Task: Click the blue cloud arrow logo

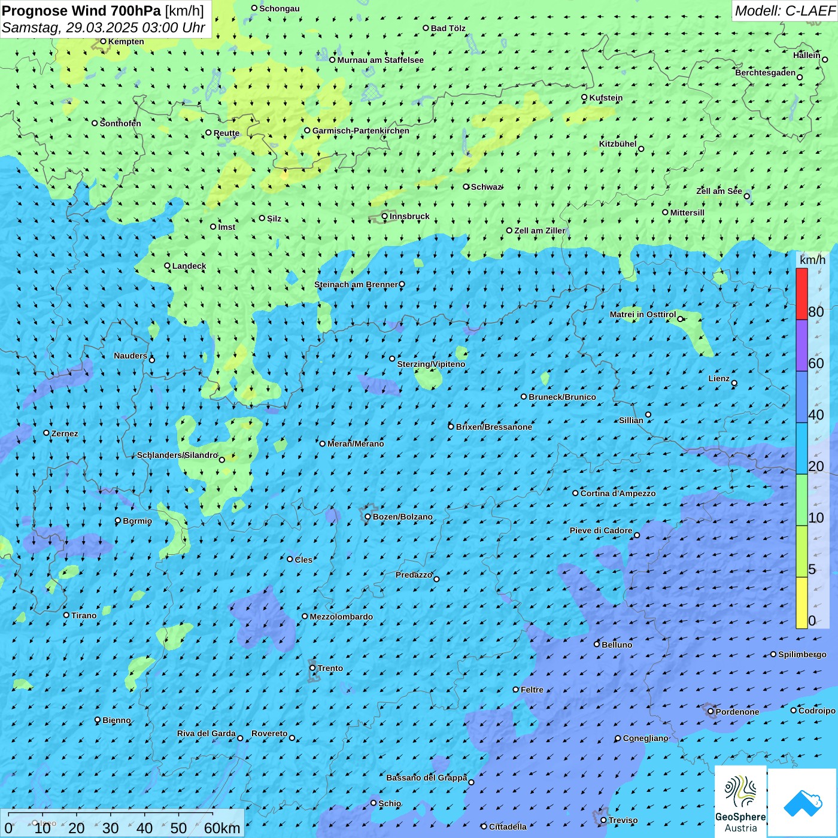Action: 803,803
